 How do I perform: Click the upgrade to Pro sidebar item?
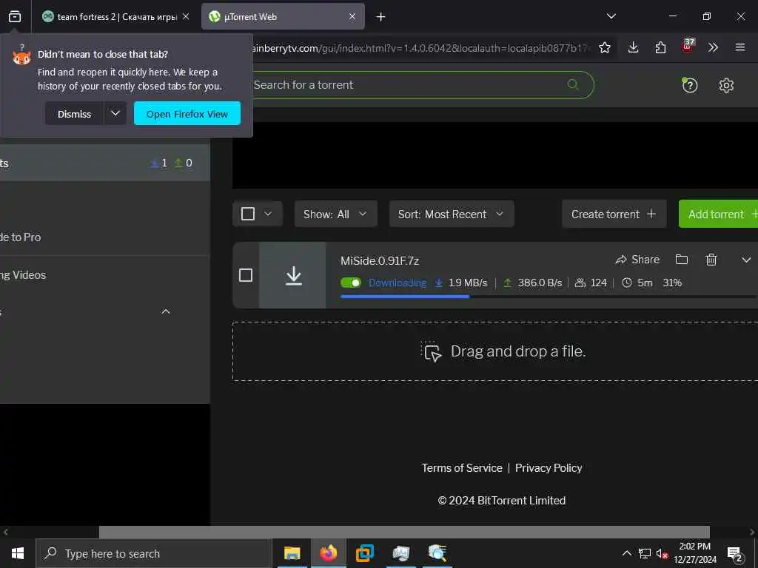pyautogui.click(x=105, y=237)
